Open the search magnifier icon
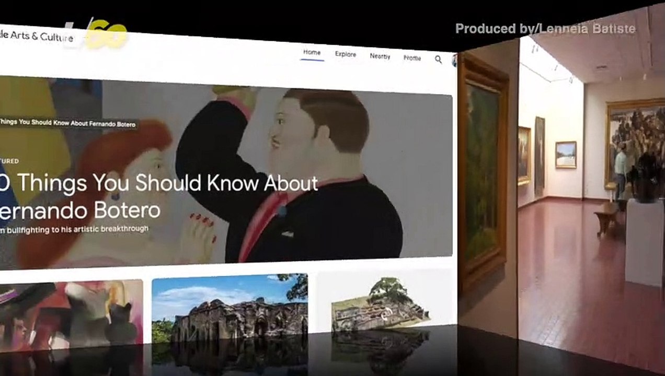Image resolution: width=665 pixels, height=376 pixels. (x=438, y=60)
